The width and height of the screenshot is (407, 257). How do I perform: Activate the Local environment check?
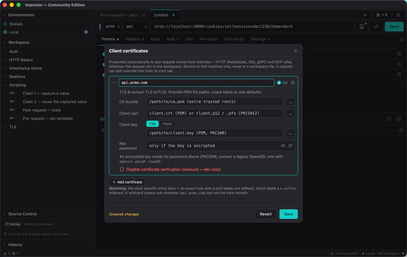click(5, 32)
